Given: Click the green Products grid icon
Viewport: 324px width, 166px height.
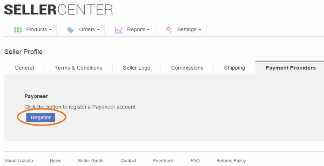Looking at the screenshot, I should coord(18,30).
